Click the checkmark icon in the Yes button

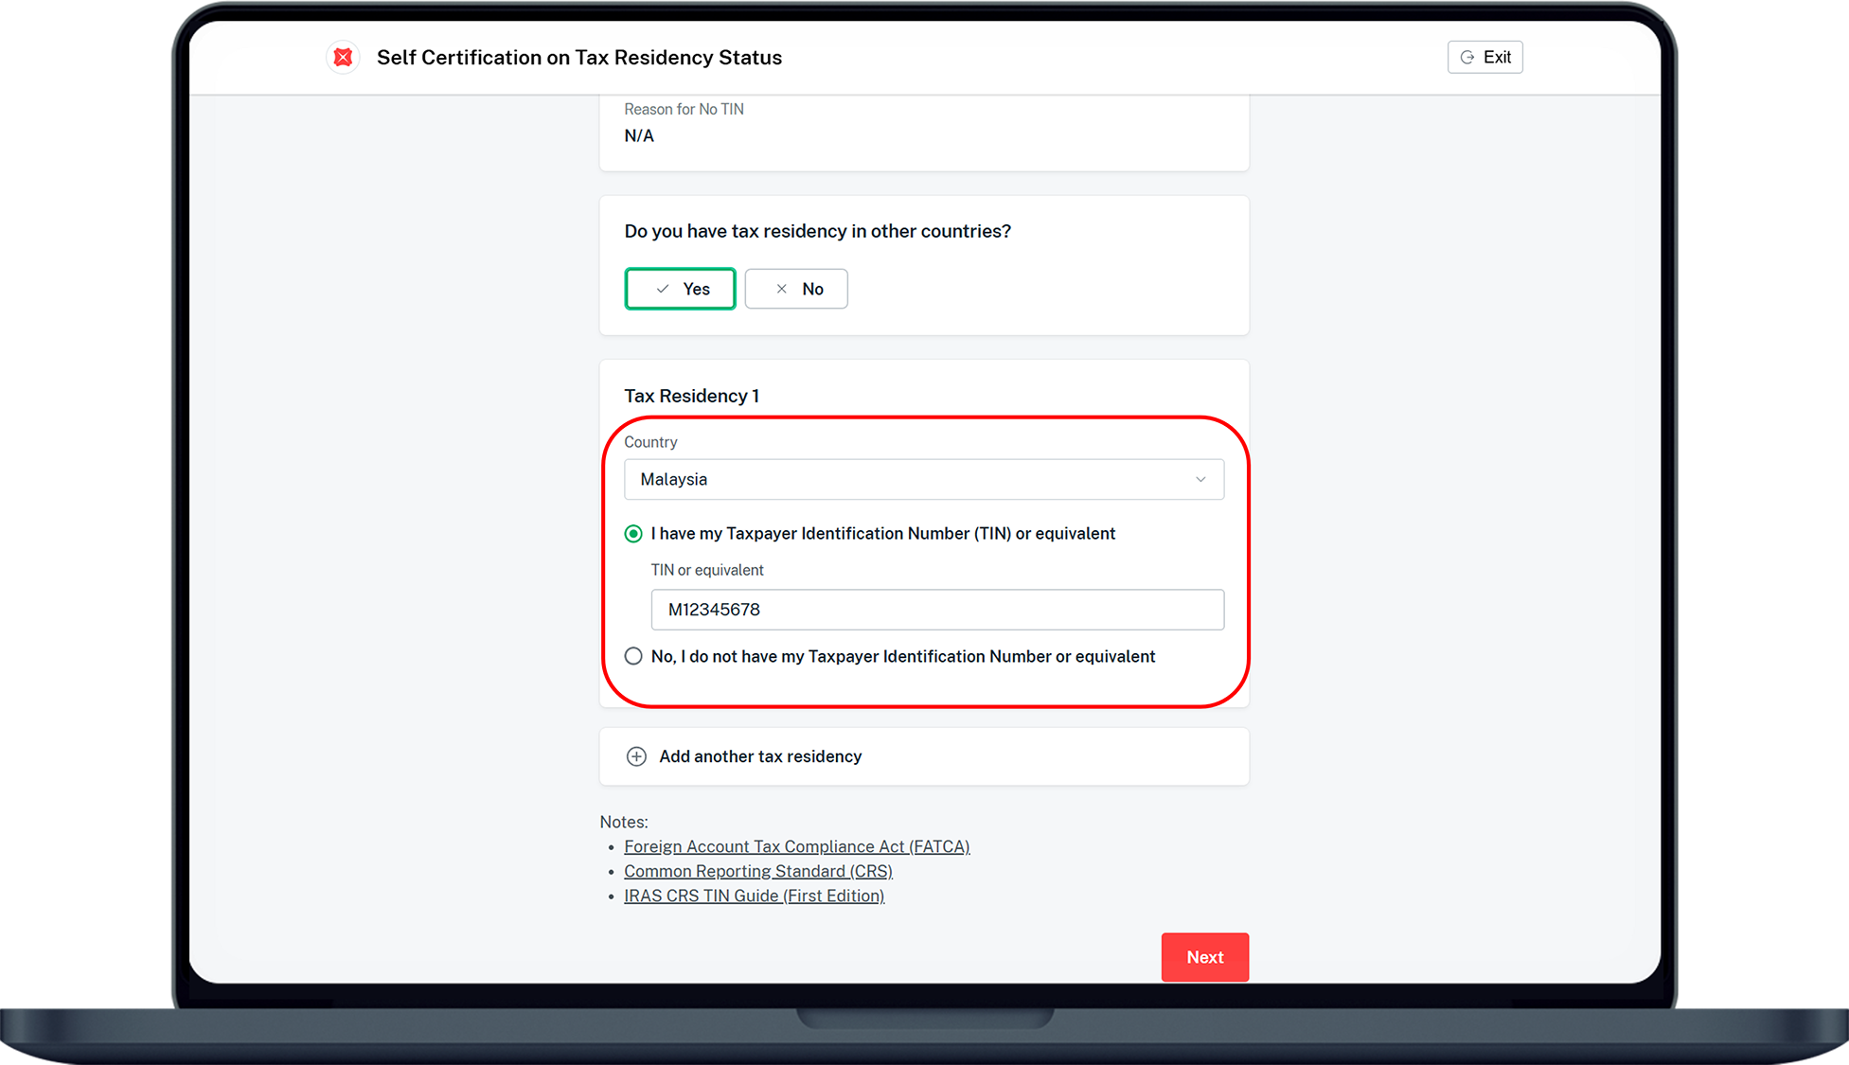(663, 290)
